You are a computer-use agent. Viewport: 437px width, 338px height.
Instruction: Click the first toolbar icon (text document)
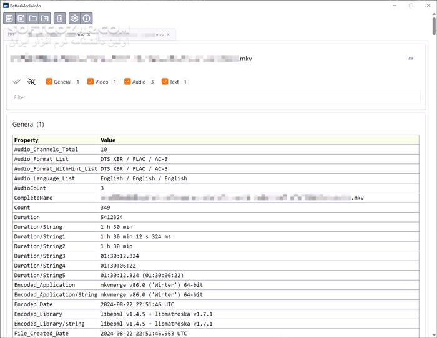pos(9,19)
